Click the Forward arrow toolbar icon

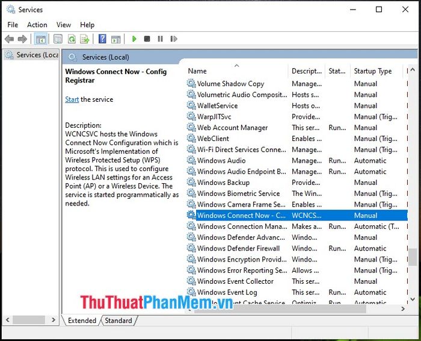[x=22, y=39]
